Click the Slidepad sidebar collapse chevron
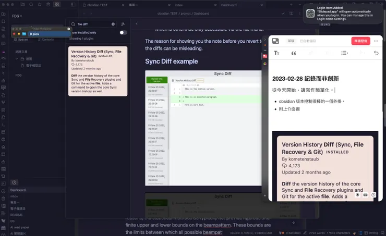The height and width of the screenshot is (236, 386). tap(265, 40)
